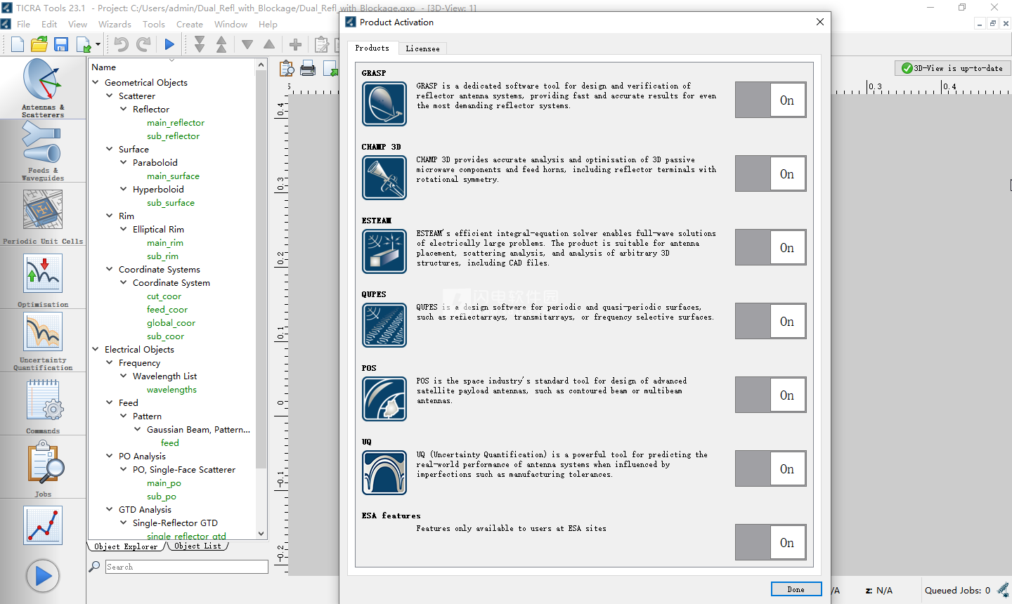Collapse the Scatterer tree node
This screenshot has height=604, width=1012.
[x=110, y=96]
